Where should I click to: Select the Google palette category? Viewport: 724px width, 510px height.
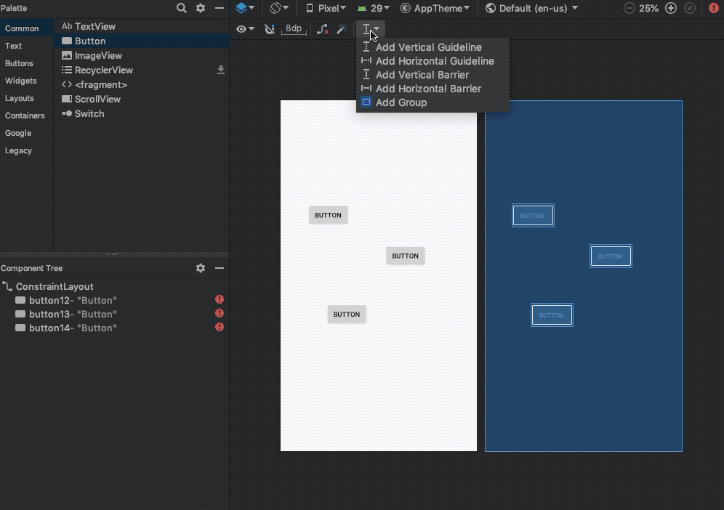point(26,133)
